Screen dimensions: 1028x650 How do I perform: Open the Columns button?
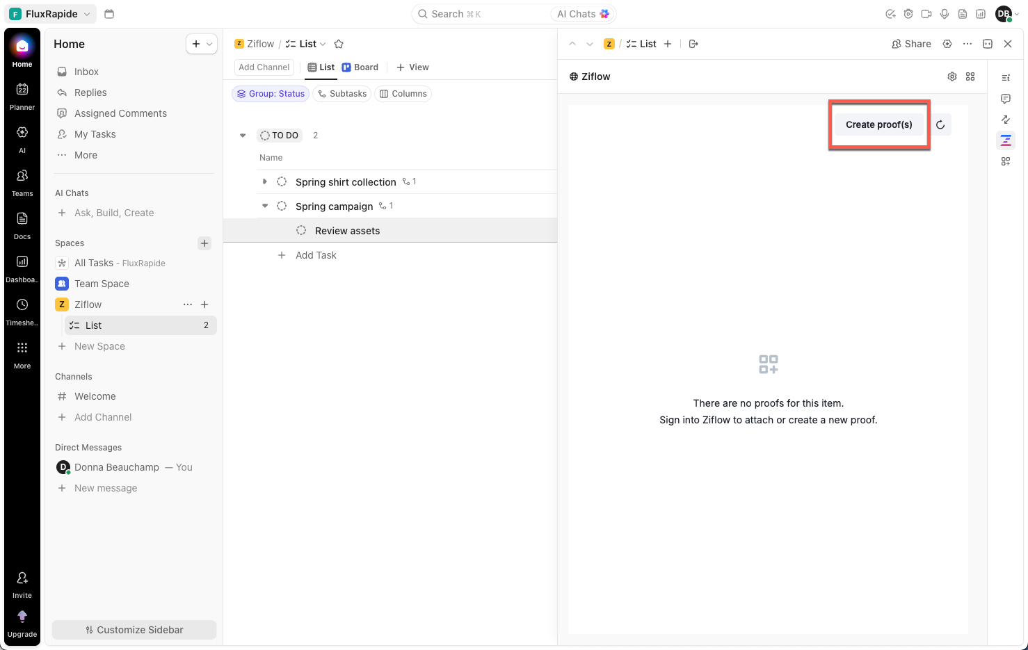(x=403, y=94)
